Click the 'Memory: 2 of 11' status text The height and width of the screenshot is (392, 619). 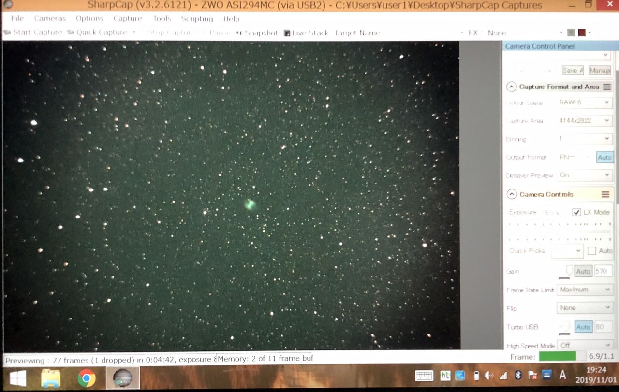(265, 358)
